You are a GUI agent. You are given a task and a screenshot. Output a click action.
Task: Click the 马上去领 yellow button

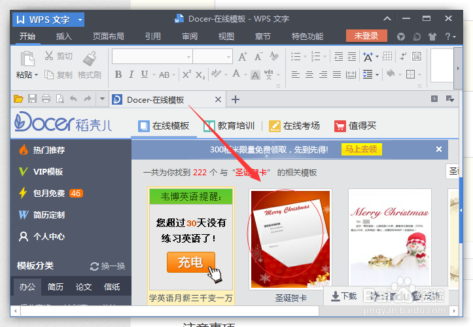coord(362,149)
